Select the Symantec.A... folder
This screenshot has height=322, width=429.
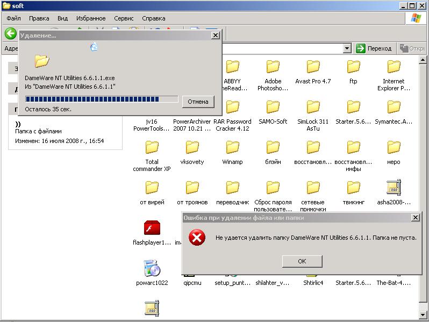click(394, 107)
